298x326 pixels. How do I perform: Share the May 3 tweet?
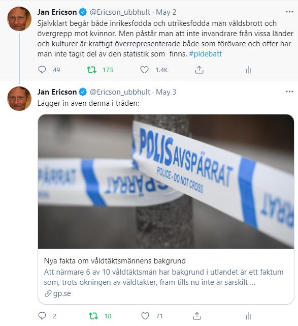197,316
